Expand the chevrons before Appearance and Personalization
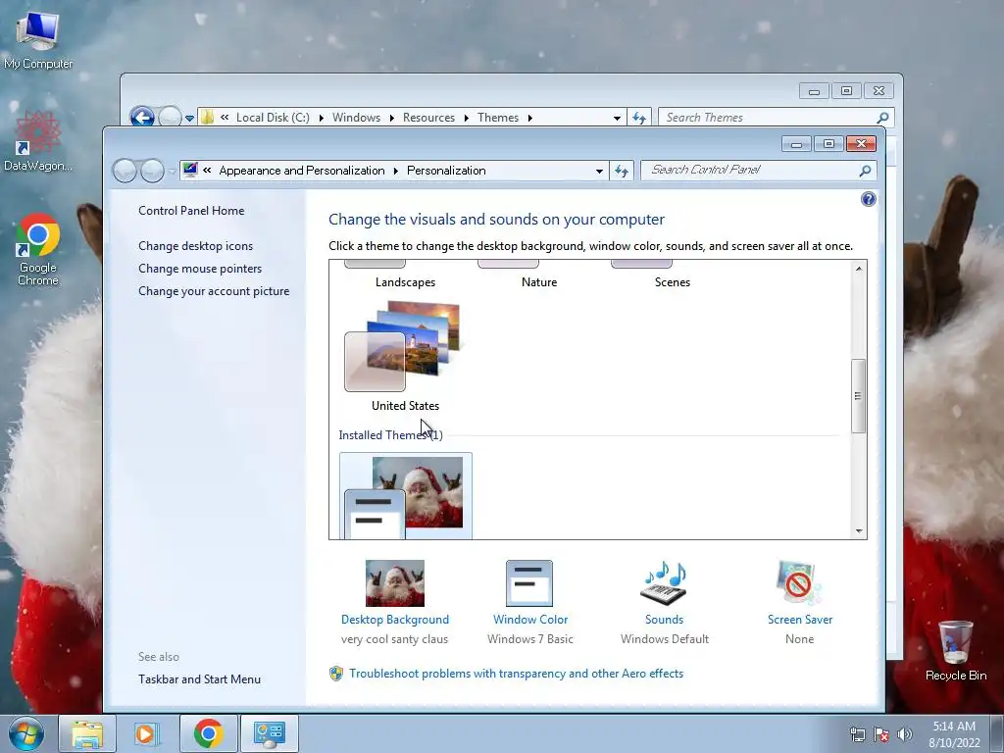The image size is (1004, 753). [207, 171]
